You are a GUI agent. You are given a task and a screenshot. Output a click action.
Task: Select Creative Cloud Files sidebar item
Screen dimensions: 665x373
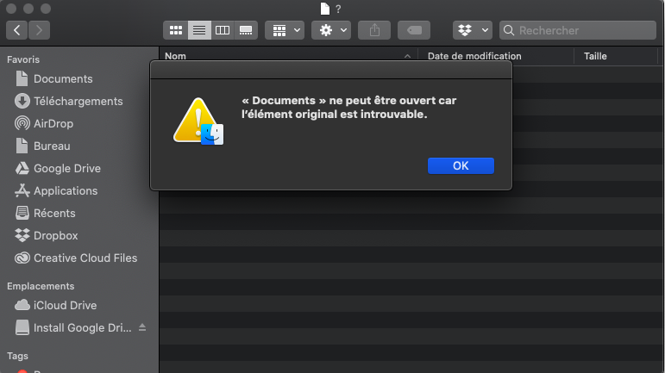[x=85, y=258]
